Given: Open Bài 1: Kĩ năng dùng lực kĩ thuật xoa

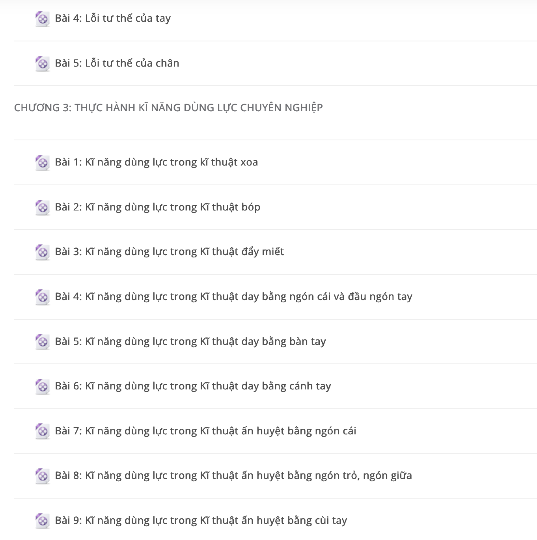Looking at the screenshot, I should click(x=157, y=162).
